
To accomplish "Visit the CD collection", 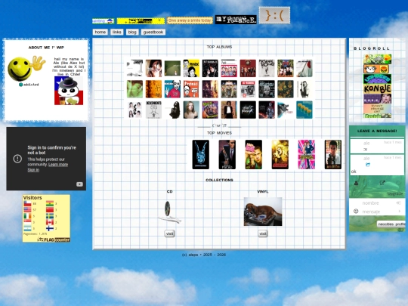I will point(170,233).
